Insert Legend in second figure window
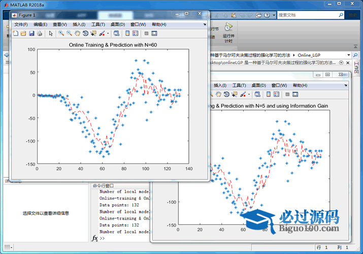The image size is (363, 254). click(x=276, y=94)
